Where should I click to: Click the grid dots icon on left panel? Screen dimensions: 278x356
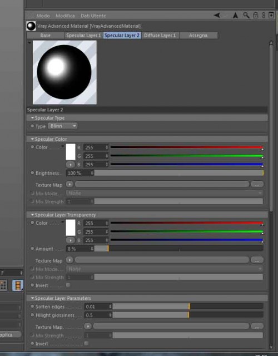click(3, 285)
